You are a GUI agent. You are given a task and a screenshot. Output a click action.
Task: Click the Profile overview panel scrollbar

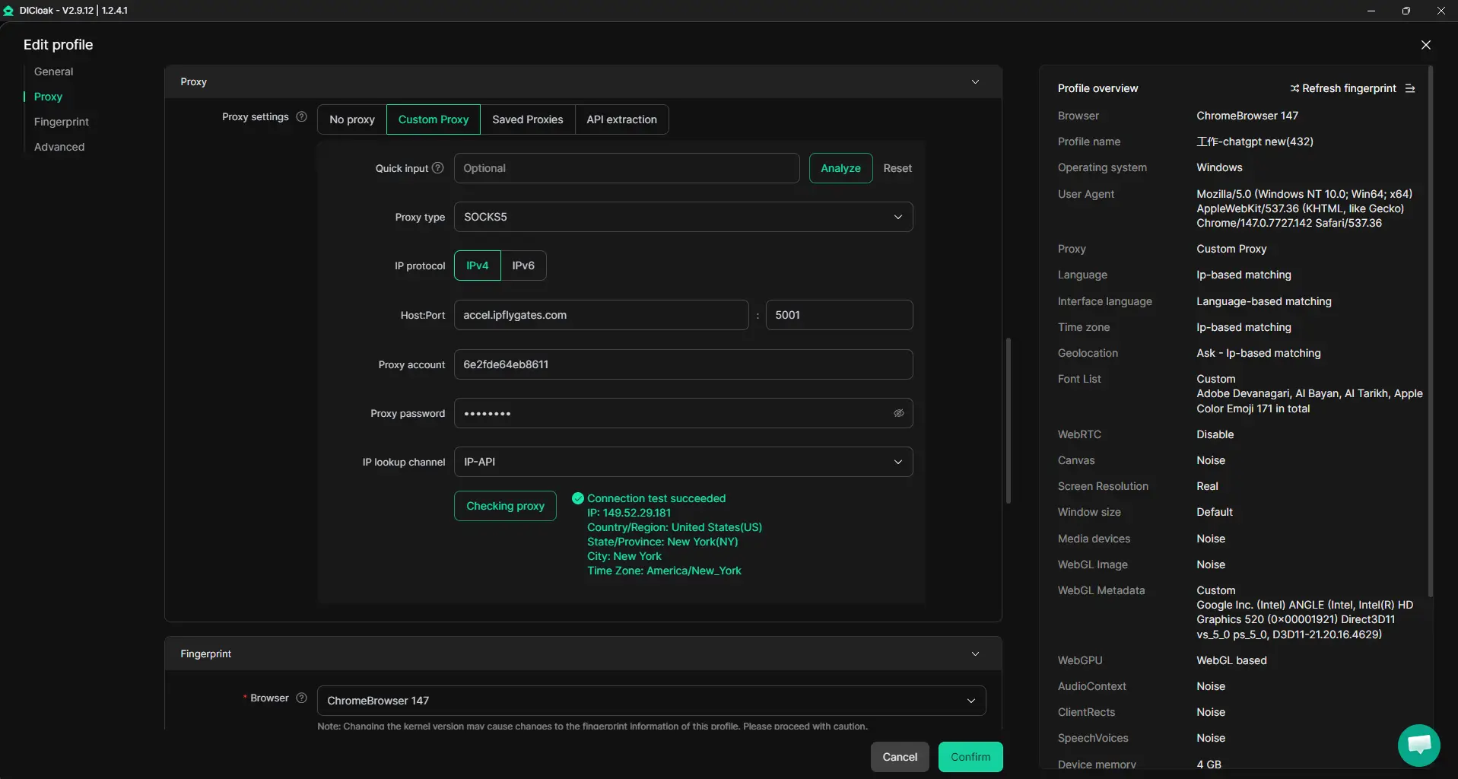pos(1431,331)
